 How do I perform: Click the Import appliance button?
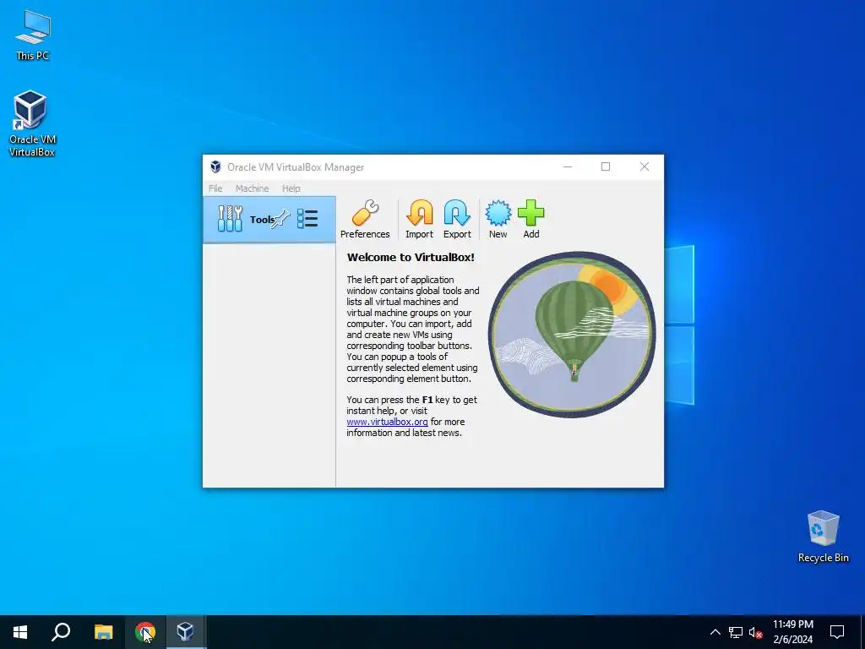[x=419, y=219]
